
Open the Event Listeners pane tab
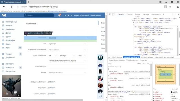pos(119,60)
